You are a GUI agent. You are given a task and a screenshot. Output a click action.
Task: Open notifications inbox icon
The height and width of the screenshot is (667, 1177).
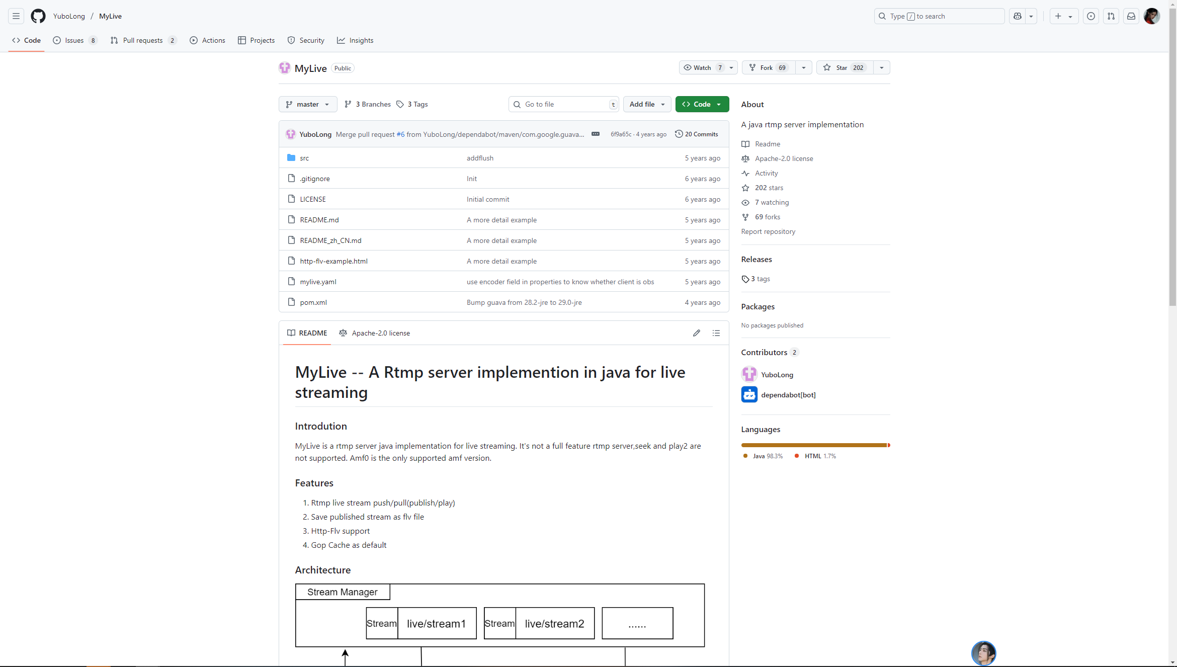tap(1131, 16)
